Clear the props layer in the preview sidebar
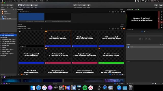The image size is (163, 91). coord(162,17)
